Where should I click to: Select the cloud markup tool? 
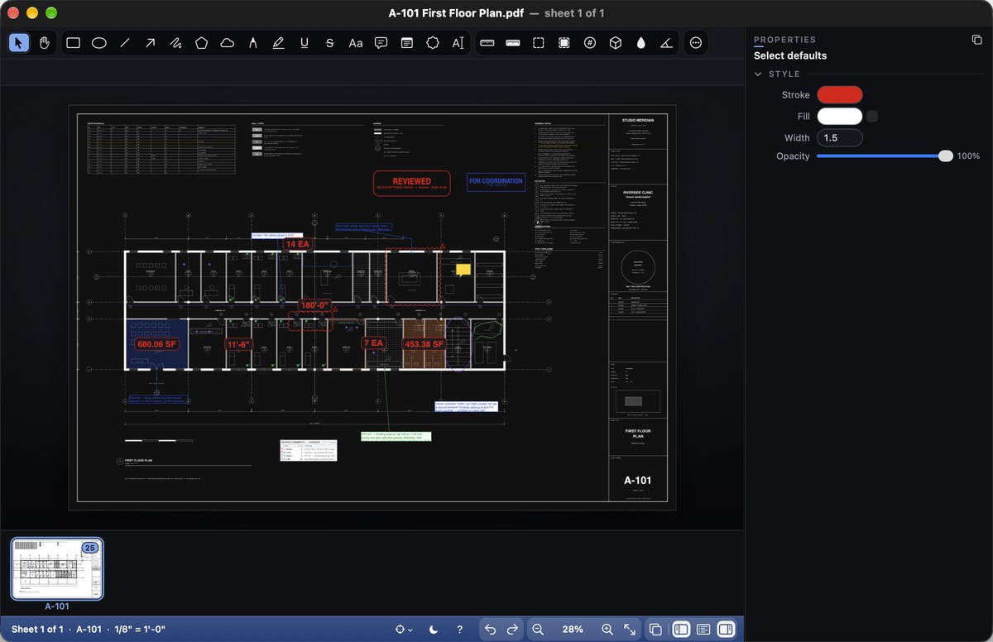click(x=227, y=43)
